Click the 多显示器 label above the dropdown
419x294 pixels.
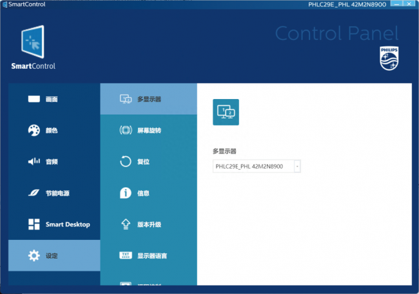click(224, 151)
